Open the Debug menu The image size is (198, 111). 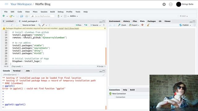click(61, 12)
